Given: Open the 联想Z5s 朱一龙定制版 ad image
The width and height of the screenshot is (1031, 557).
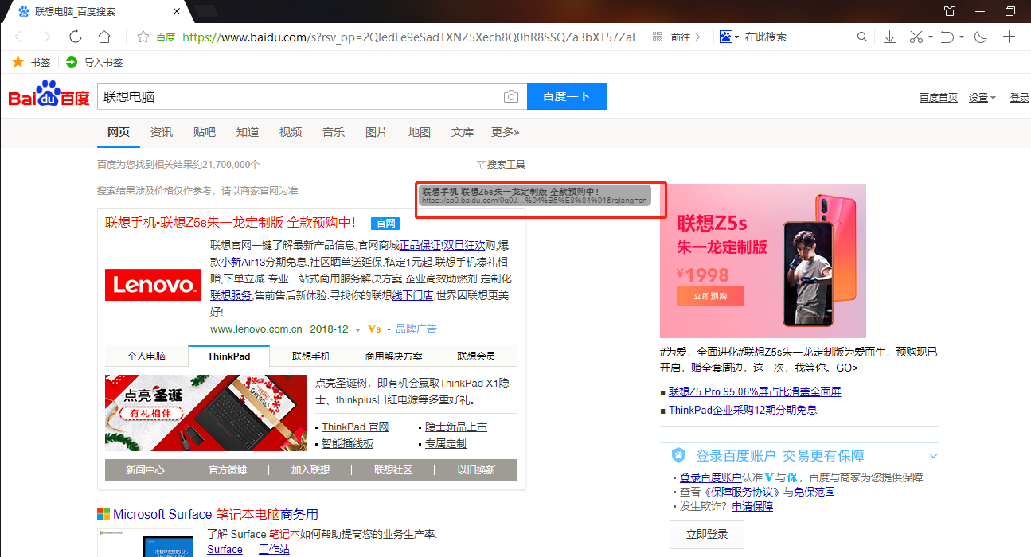Looking at the screenshot, I should [x=763, y=261].
